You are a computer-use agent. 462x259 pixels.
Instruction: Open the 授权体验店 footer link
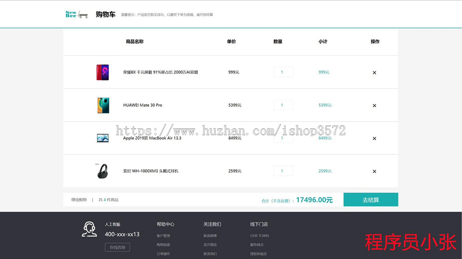[258, 254]
